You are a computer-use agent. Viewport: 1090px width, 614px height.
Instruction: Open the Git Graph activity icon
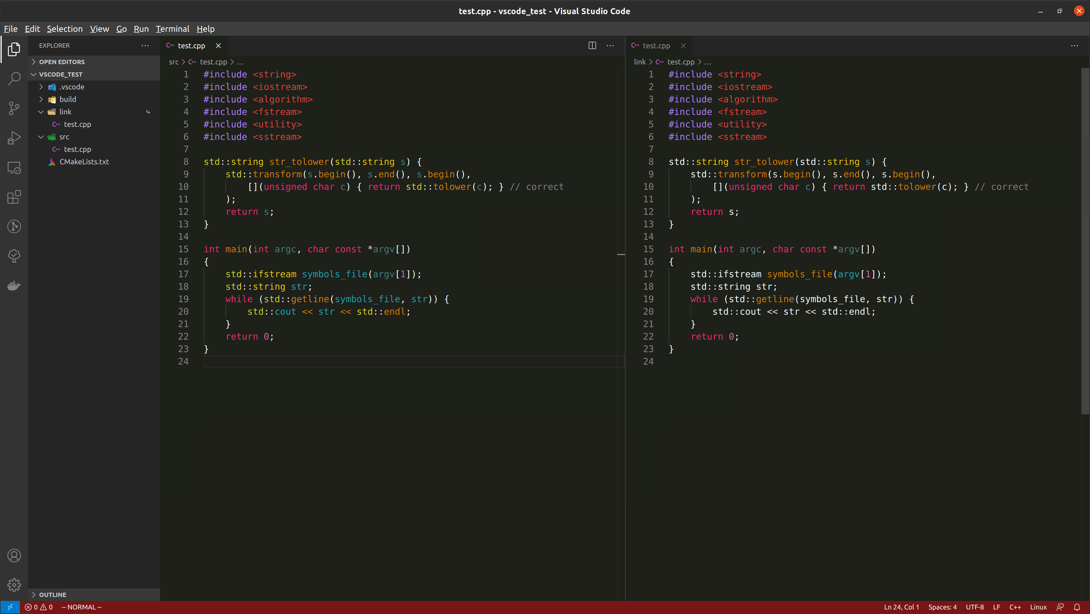[x=14, y=226]
